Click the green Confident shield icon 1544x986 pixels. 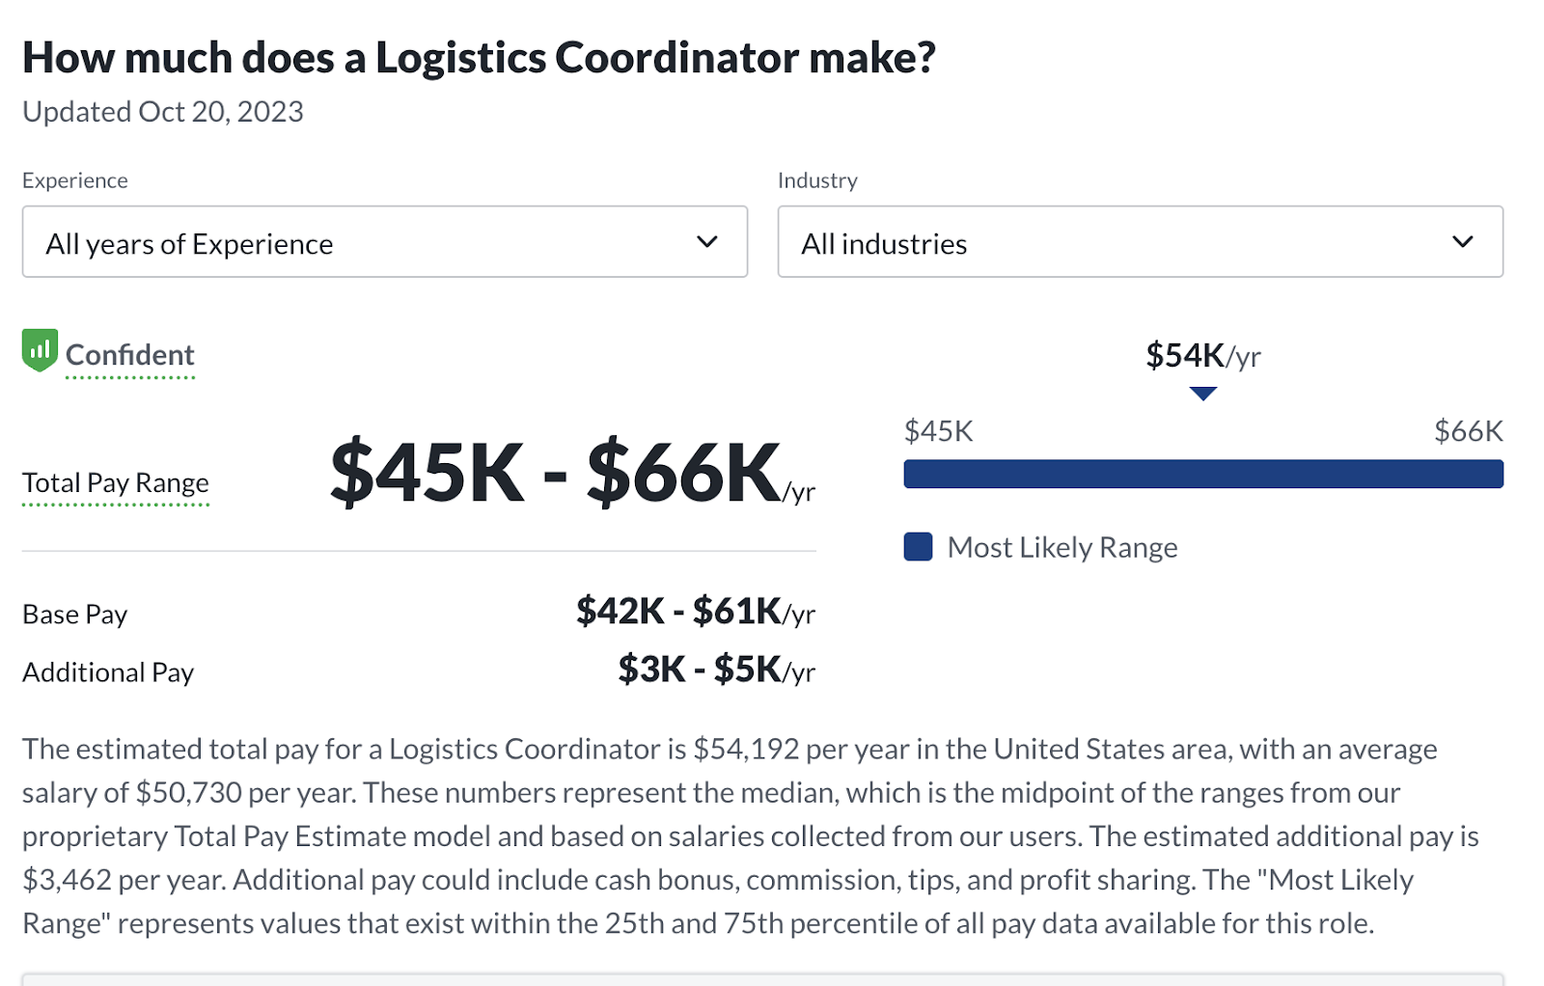40,351
